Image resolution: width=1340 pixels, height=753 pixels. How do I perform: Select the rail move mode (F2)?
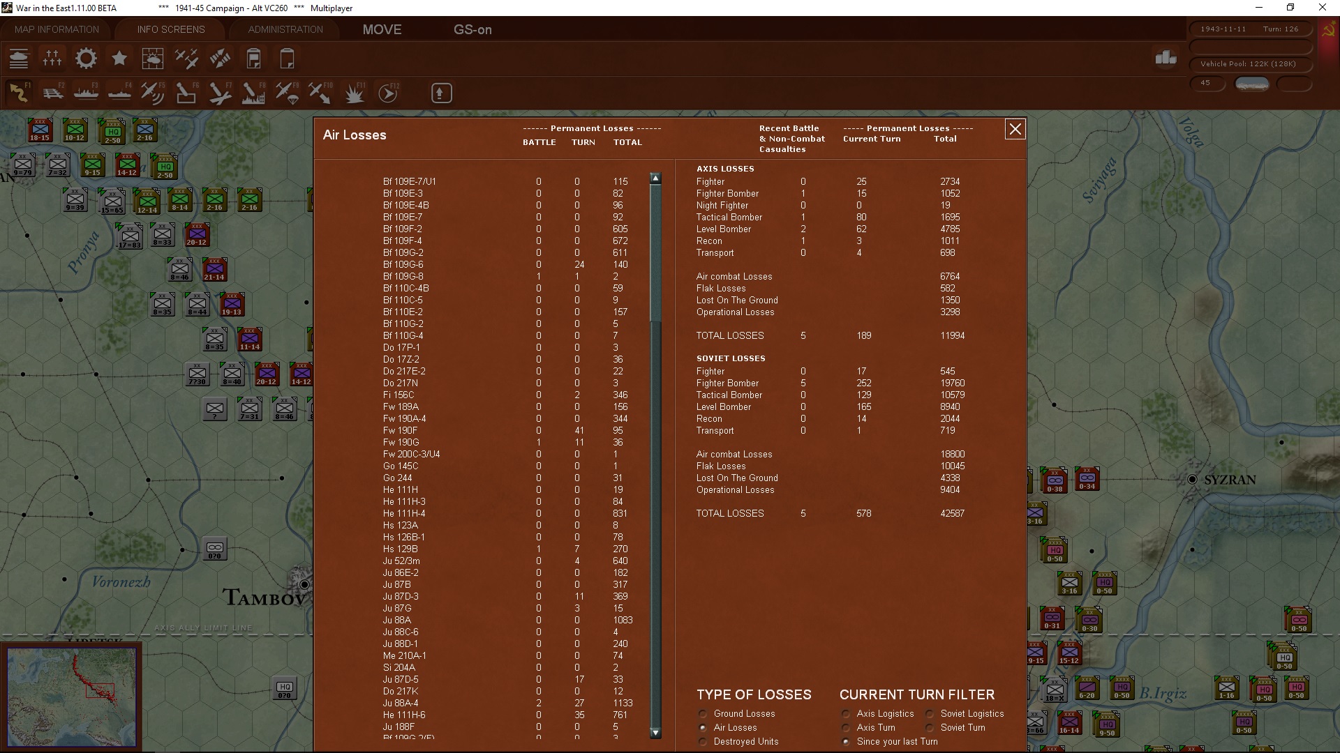click(52, 93)
